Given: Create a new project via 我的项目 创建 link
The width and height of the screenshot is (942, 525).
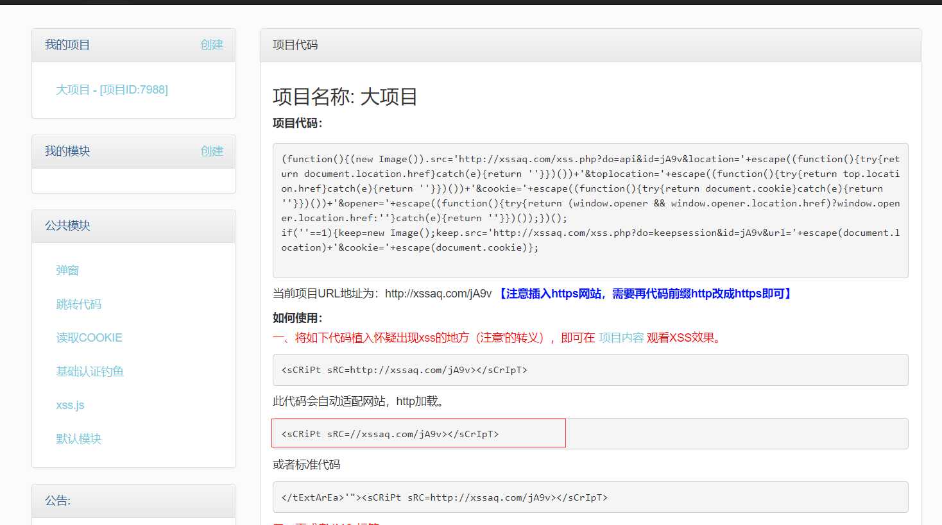Looking at the screenshot, I should coord(212,45).
